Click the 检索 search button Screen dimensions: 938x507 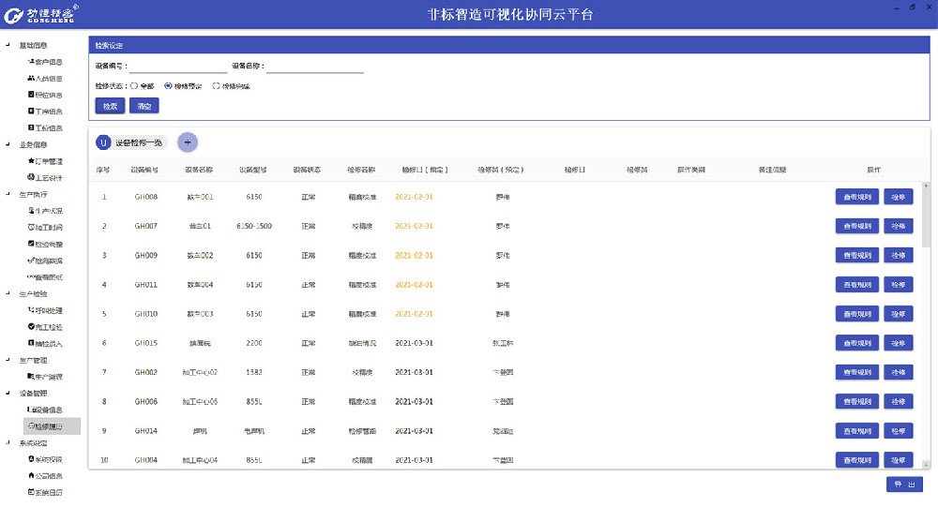[110, 106]
